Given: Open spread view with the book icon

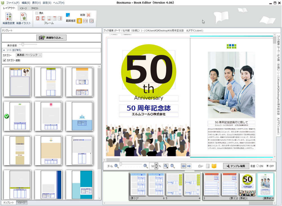Looking at the screenshot, I should point(215,166).
